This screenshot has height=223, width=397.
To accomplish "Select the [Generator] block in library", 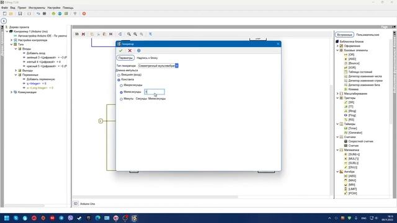I will [355, 133].
